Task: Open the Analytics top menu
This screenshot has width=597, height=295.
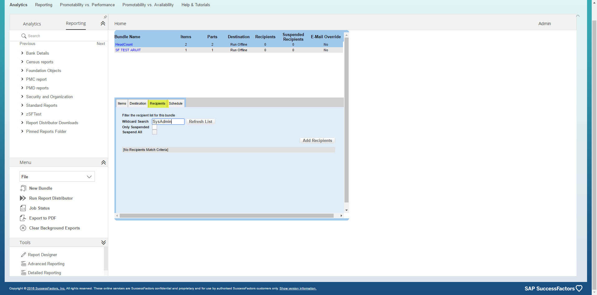Action: pos(18,5)
